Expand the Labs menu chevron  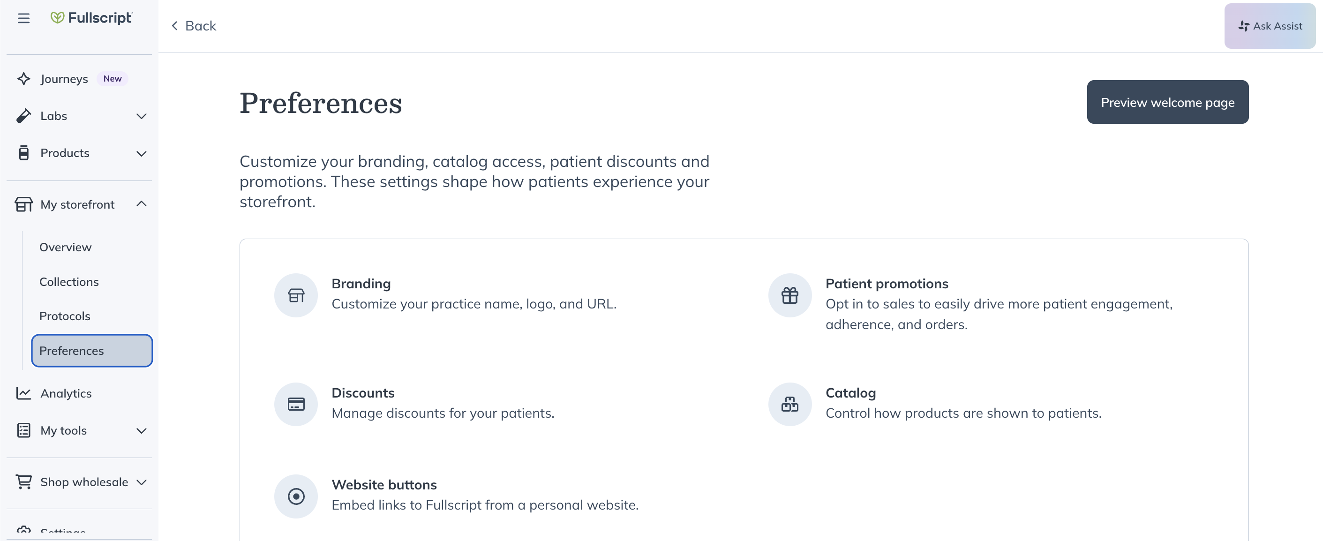point(141,116)
